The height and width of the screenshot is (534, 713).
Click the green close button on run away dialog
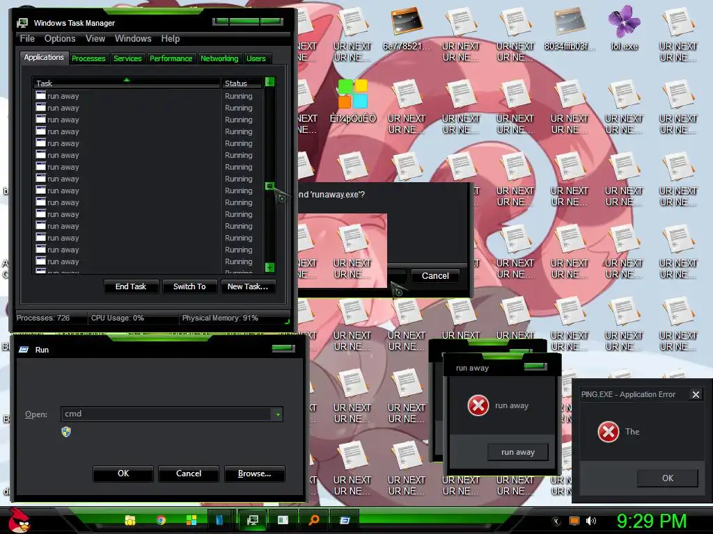tap(535, 366)
